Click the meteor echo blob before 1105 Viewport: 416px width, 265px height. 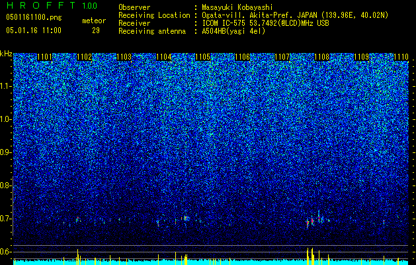click(x=187, y=219)
